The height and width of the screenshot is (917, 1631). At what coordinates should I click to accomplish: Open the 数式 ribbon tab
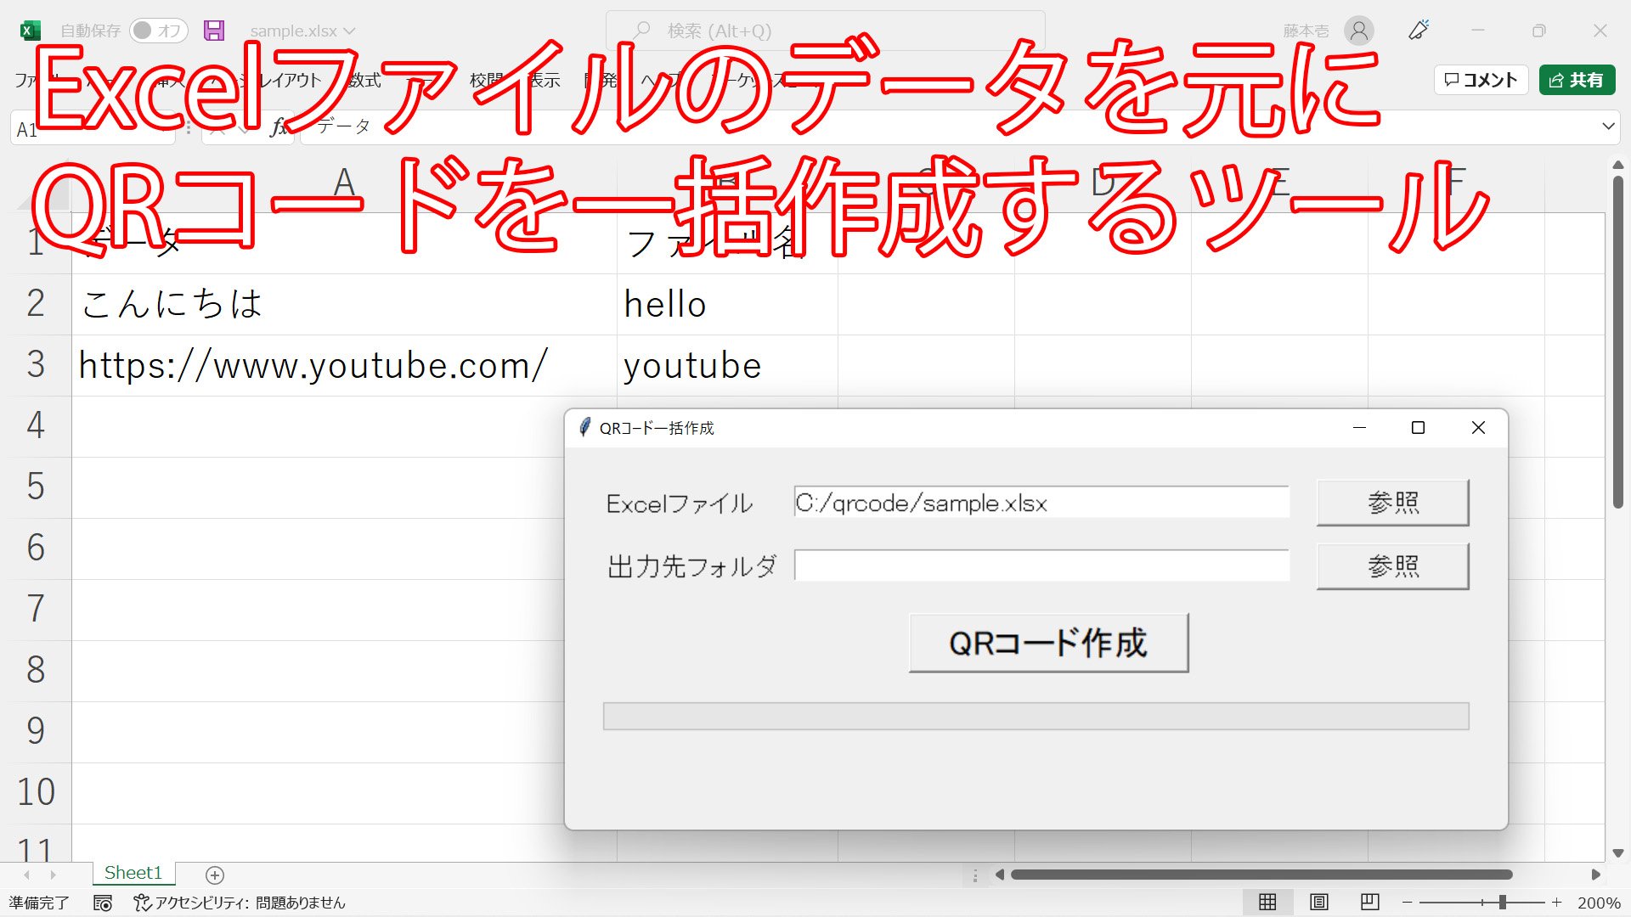tap(366, 80)
